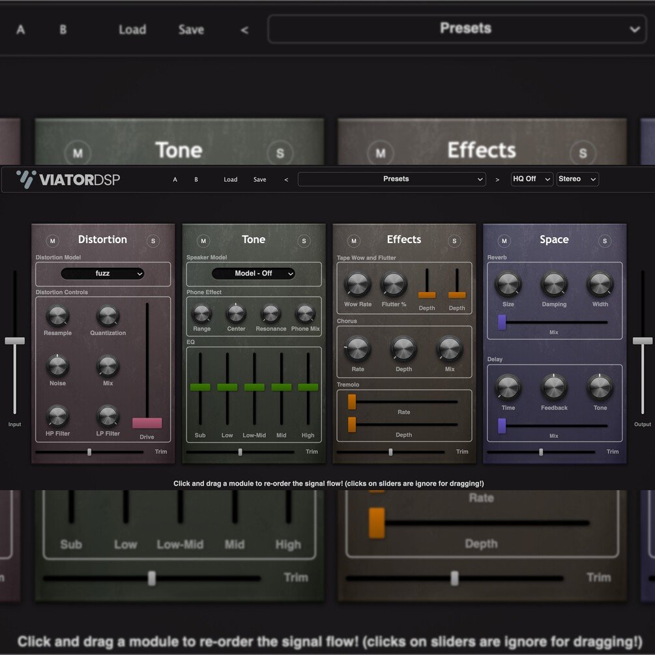Click the Sub EQ fader
This screenshot has width=655, height=655.
[200, 387]
